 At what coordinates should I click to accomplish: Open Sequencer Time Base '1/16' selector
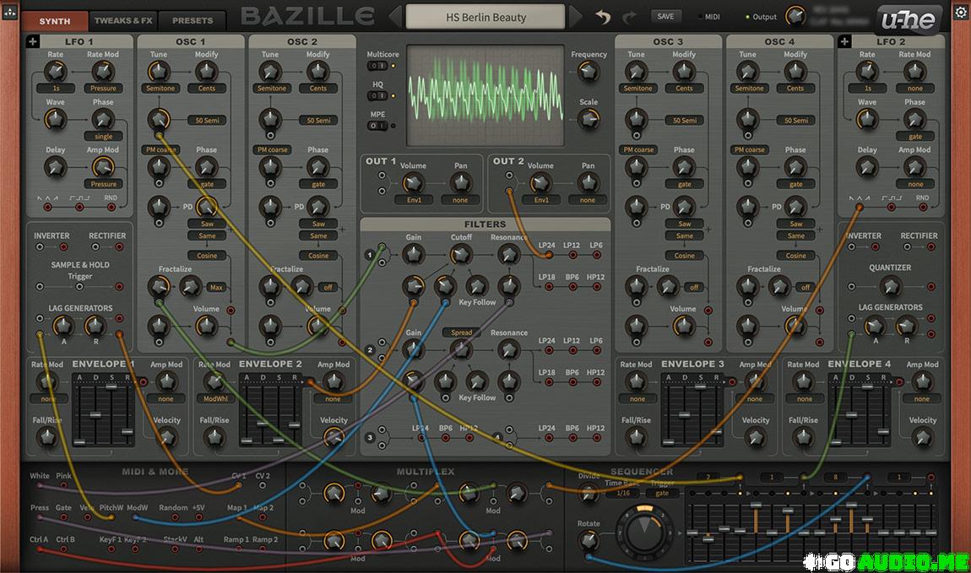[623, 493]
